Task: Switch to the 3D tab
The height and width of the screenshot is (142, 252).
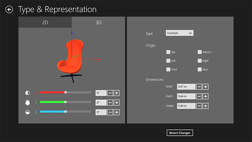Action: (99, 22)
